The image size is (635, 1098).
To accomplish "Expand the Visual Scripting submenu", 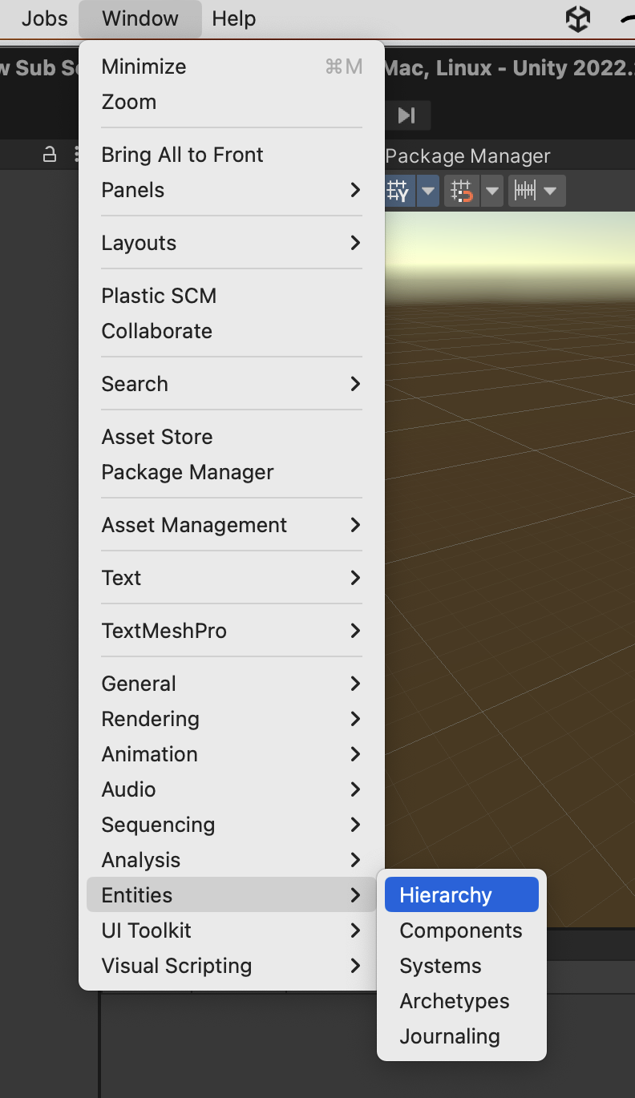I will (x=232, y=966).
